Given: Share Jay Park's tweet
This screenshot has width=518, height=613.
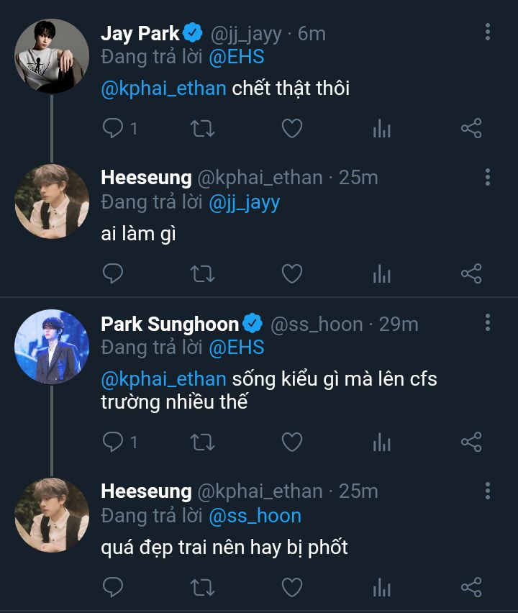Looking at the screenshot, I should click(471, 129).
